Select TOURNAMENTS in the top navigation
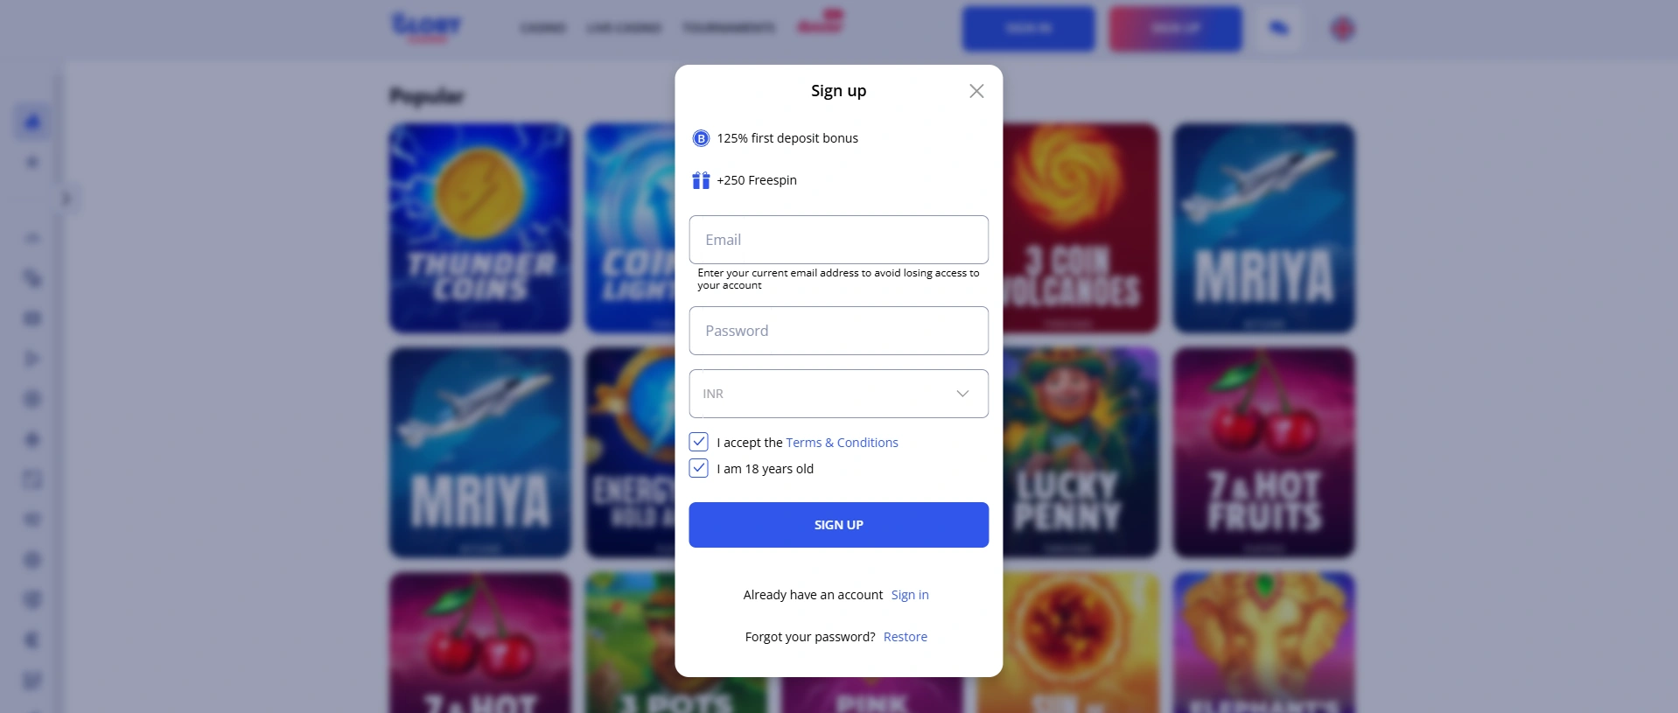This screenshot has height=713, width=1678. (x=728, y=27)
